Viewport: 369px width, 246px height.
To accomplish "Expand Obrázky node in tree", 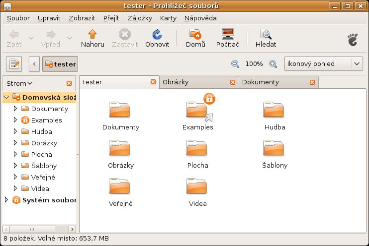I will click(15, 143).
